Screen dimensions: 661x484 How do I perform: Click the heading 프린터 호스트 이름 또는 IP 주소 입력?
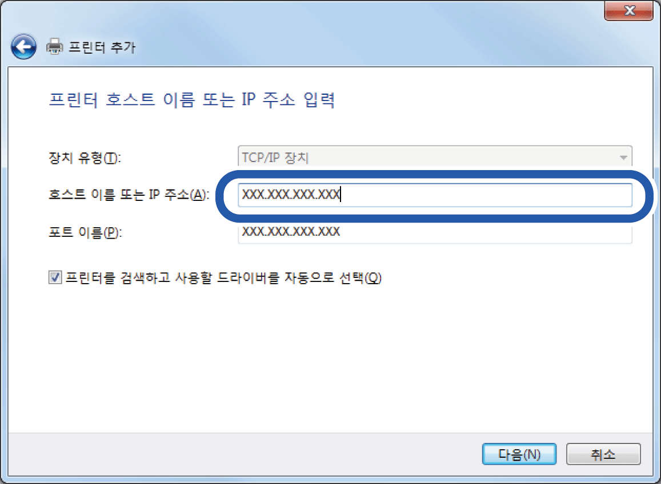click(192, 100)
